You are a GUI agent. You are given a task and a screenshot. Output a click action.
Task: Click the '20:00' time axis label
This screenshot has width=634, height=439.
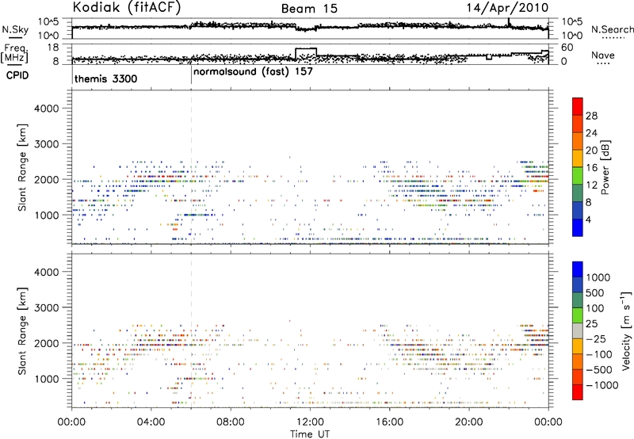click(468, 422)
